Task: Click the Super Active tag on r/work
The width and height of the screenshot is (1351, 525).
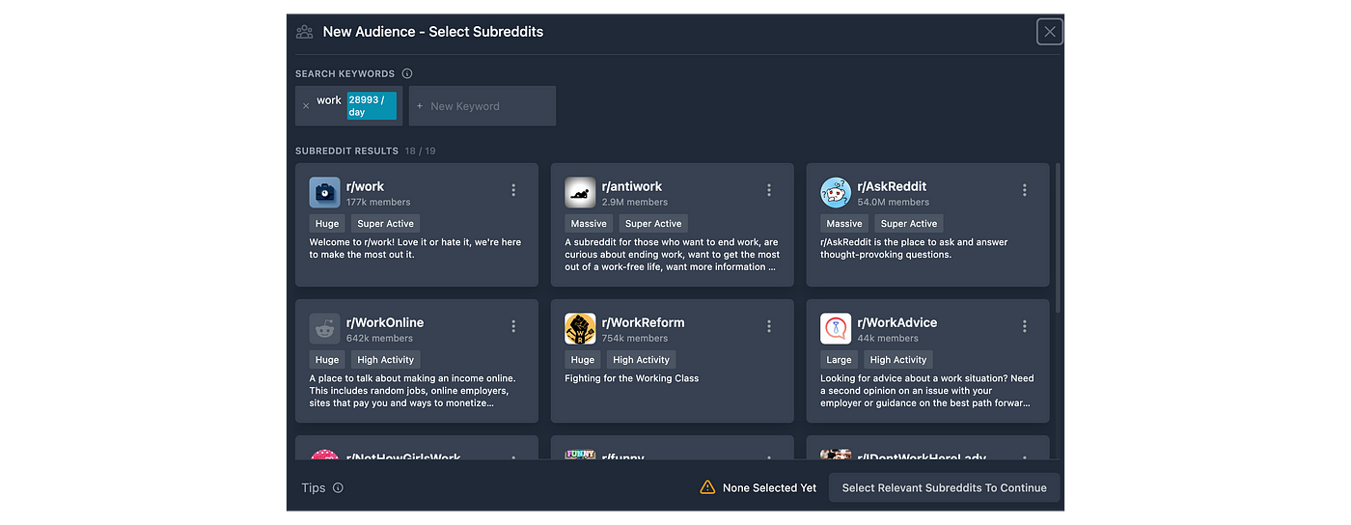Action: click(x=385, y=224)
